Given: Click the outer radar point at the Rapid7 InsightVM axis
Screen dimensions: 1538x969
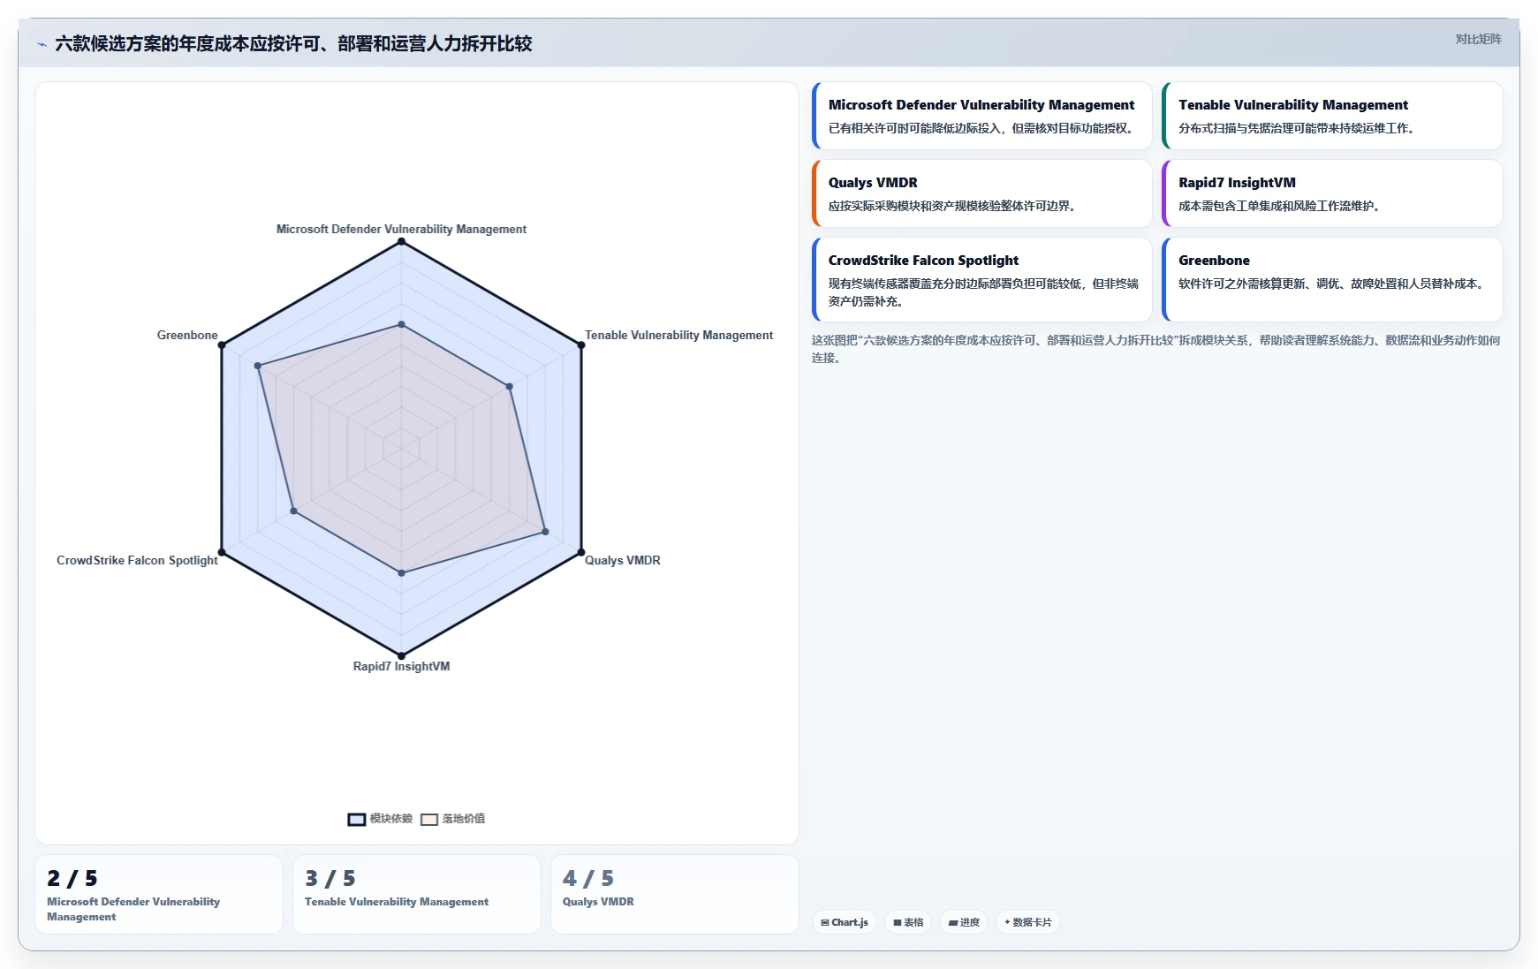Looking at the screenshot, I should [x=401, y=655].
